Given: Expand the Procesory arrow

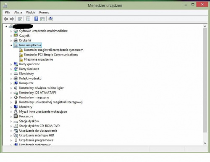Looking at the screenshot, I should (11, 117).
